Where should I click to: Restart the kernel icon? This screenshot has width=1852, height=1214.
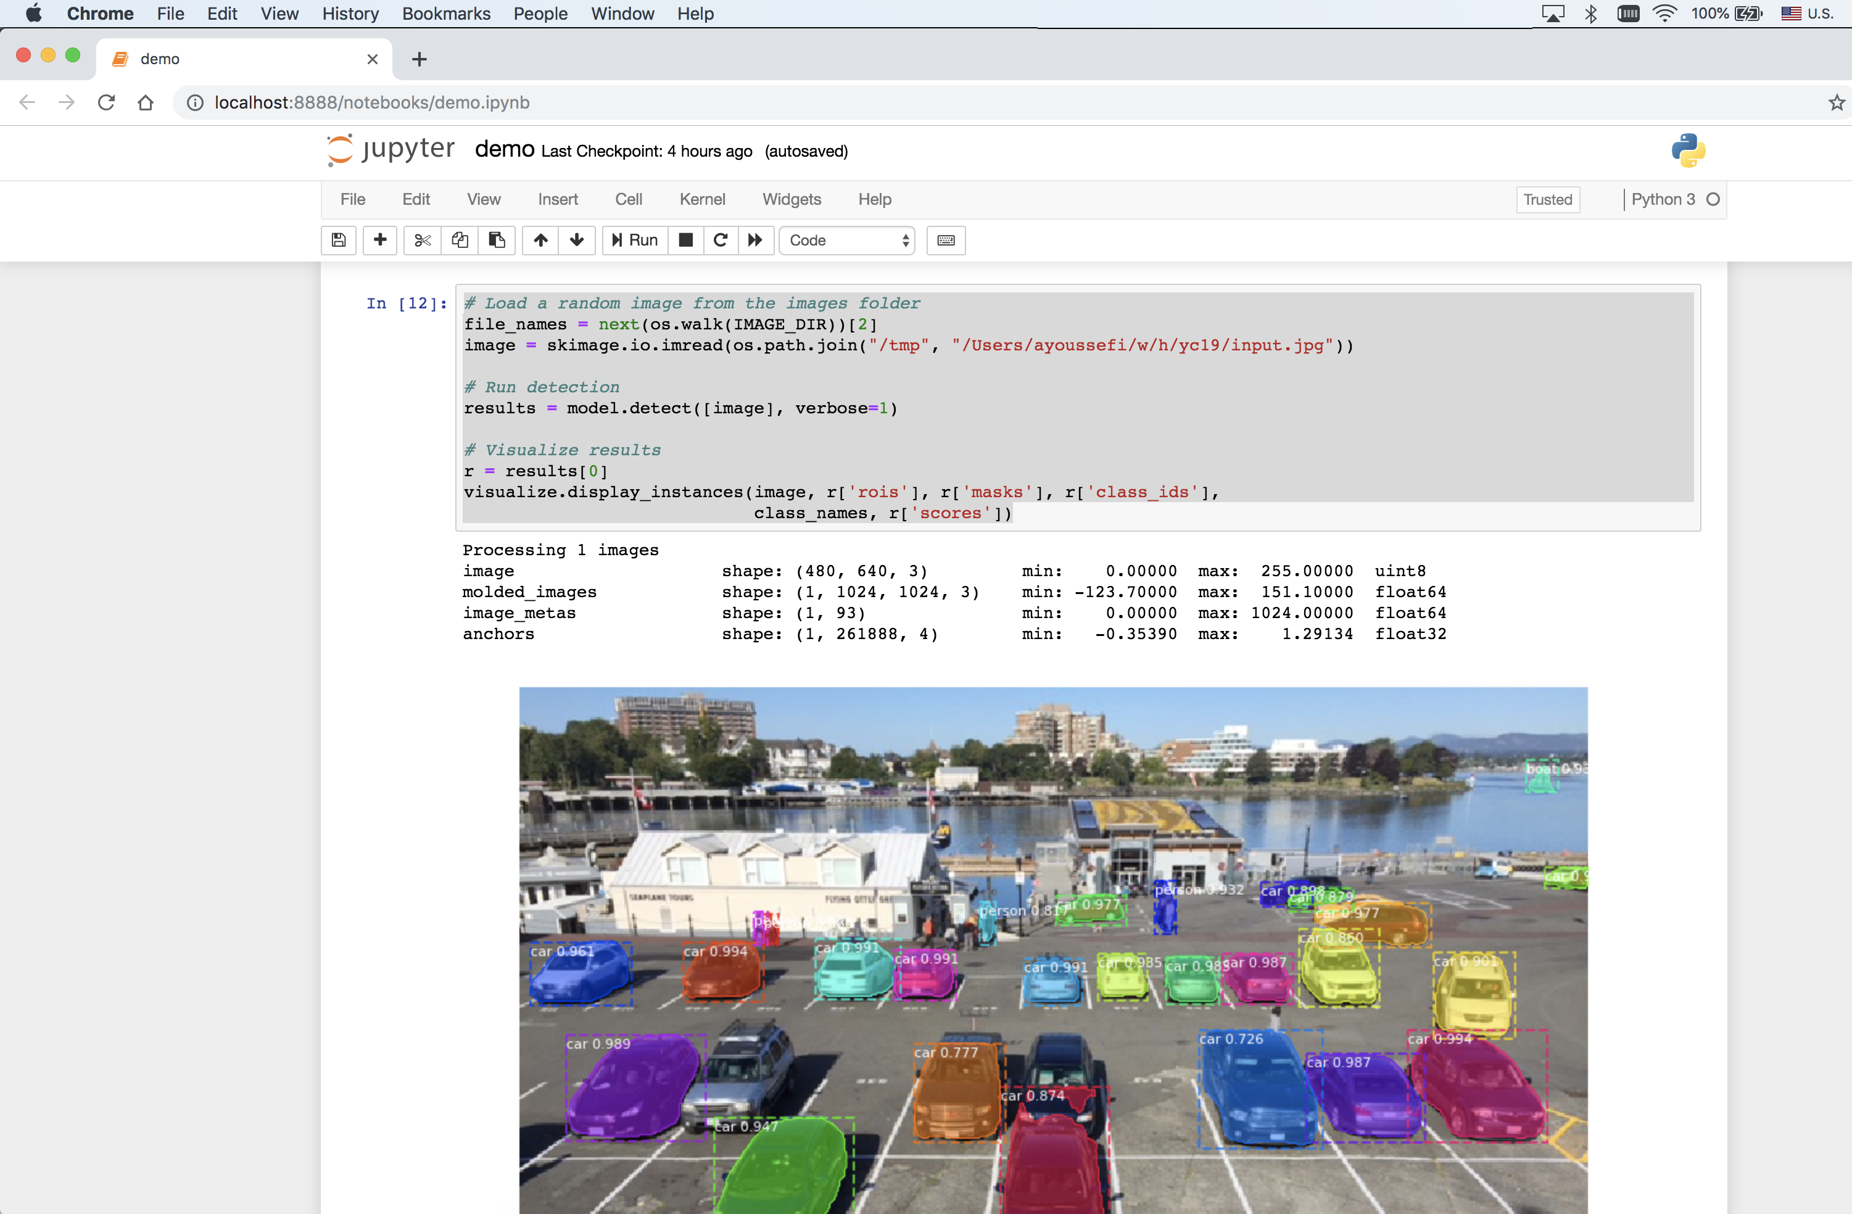pyautogui.click(x=721, y=240)
